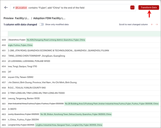The image size is (161, 128).
Task: Open Adoption FDM Facility L... breadcrumb
Action: click(49, 18)
